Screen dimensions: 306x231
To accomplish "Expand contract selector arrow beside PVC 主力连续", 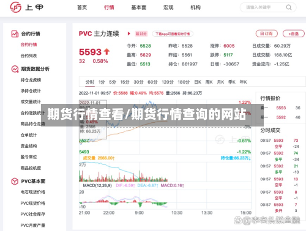I will (129, 34).
